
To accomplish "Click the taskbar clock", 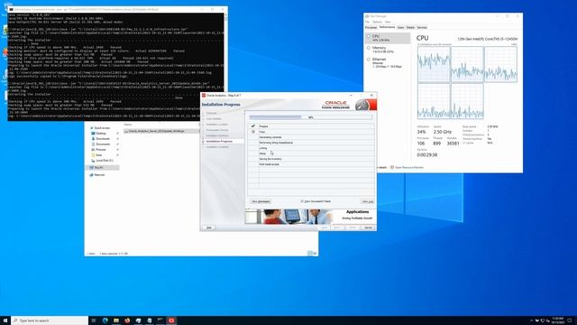I will (x=557, y=320).
